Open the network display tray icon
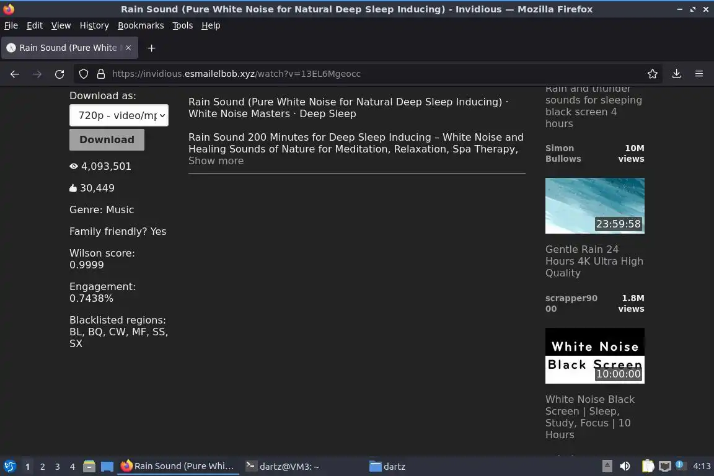714x476 pixels. [x=665, y=466]
